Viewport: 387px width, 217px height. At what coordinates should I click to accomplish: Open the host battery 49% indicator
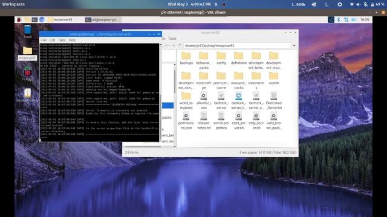377,4
